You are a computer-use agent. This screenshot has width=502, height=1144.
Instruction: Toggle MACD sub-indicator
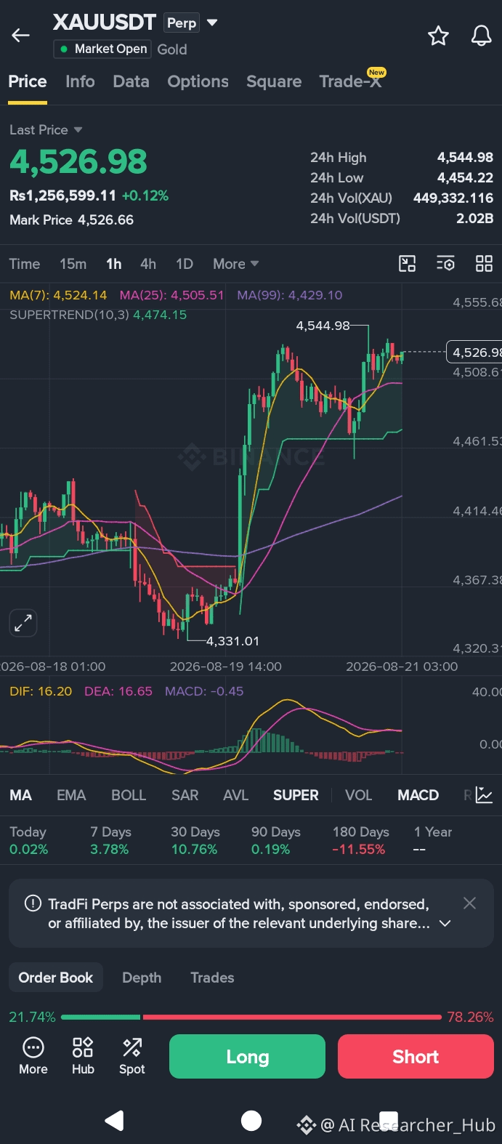(x=418, y=795)
